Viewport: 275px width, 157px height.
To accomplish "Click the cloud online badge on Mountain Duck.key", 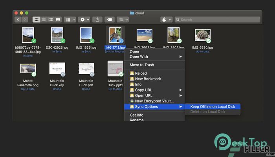I will click(x=63, y=74).
